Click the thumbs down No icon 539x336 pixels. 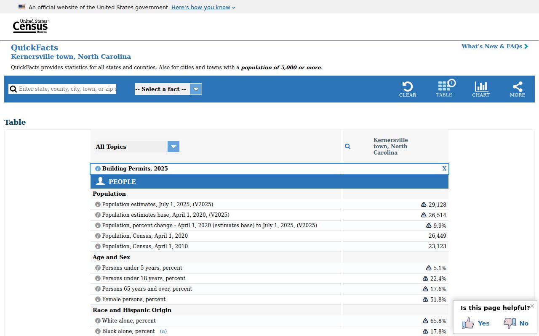[510, 323]
